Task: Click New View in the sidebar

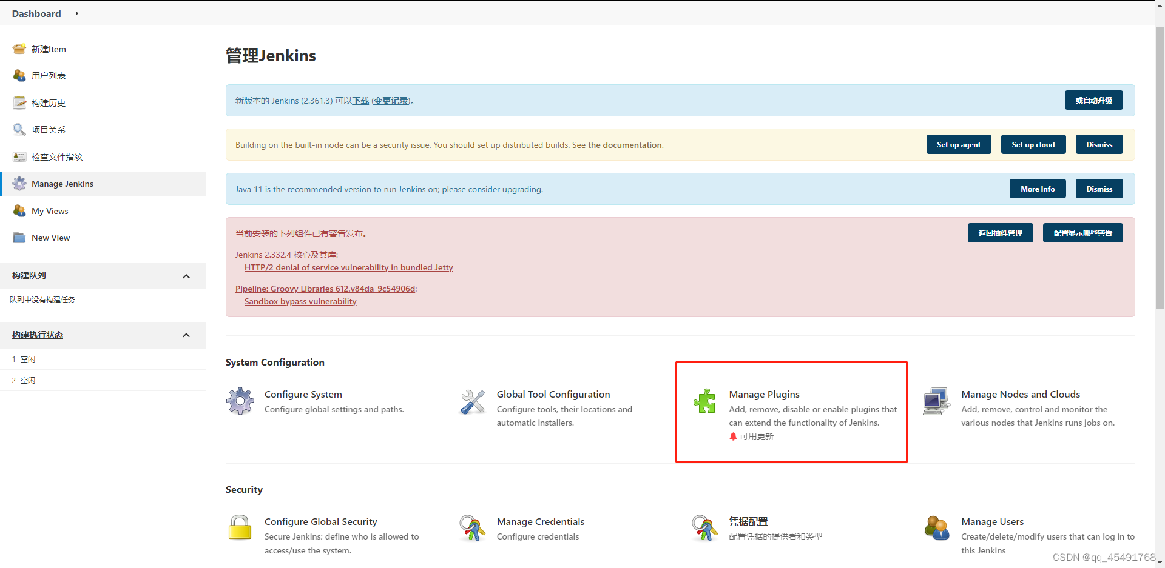Action: [51, 238]
